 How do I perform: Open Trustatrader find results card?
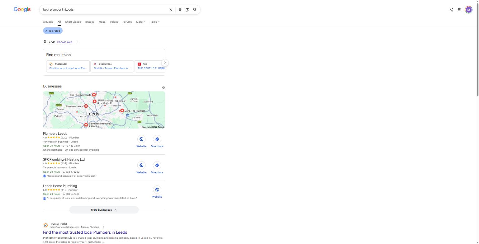click(68, 66)
